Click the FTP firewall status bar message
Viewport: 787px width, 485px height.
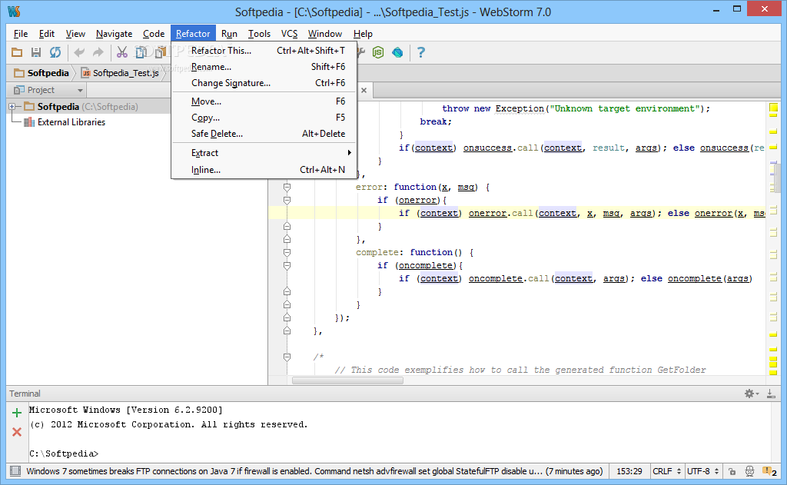tap(314, 471)
